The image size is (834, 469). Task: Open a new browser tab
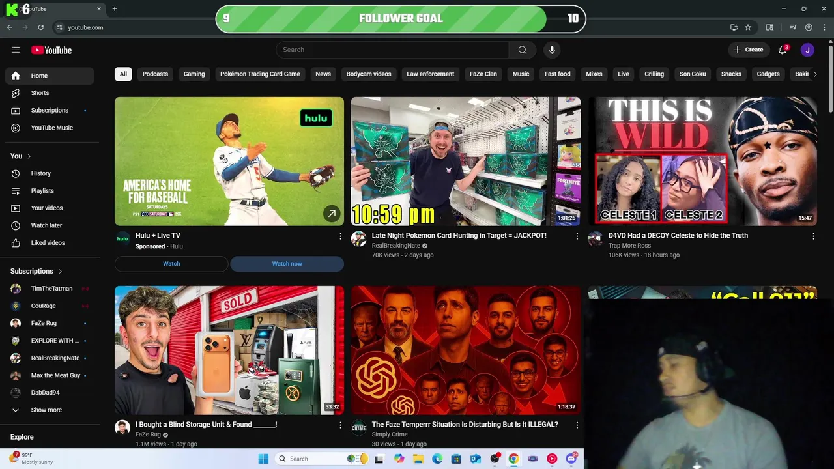[115, 9]
